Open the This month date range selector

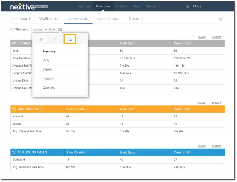[29, 29]
